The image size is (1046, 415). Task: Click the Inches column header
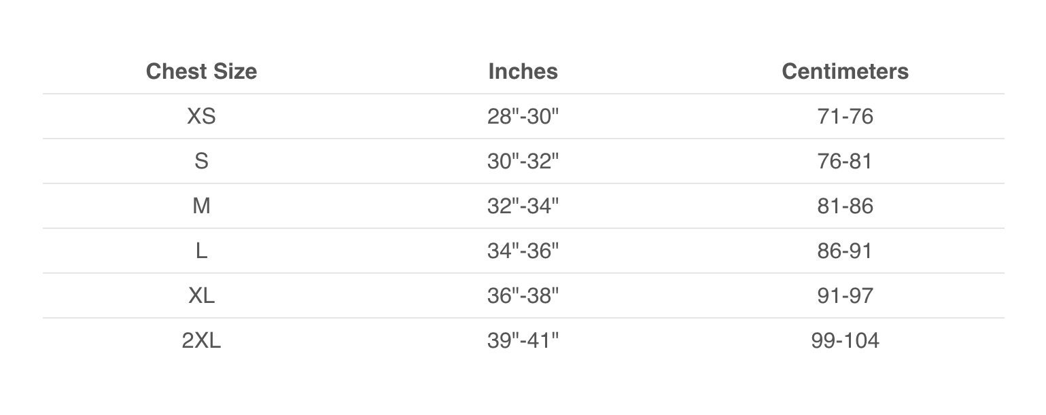pos(523,71)
